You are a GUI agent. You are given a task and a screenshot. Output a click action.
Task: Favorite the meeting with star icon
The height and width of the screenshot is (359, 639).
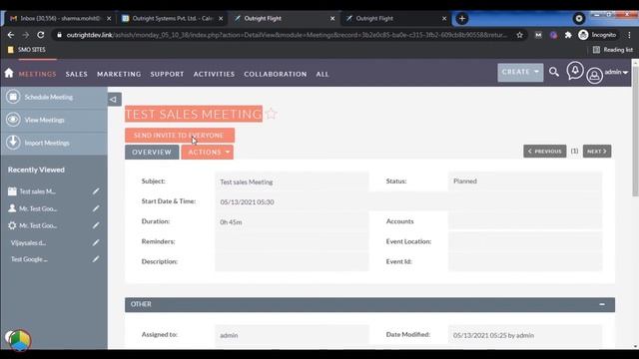(x=271, y=114)
